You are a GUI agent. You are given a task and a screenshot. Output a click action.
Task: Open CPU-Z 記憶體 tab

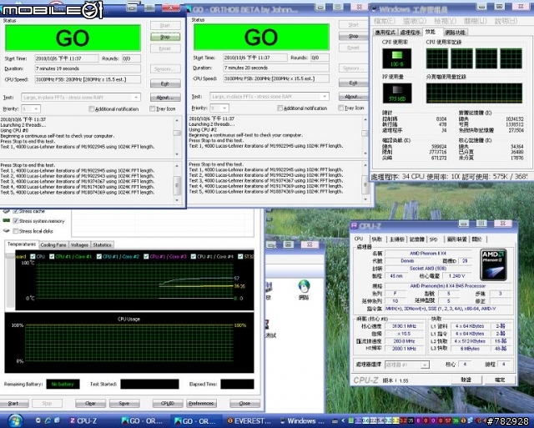click(x=417, y=239)
